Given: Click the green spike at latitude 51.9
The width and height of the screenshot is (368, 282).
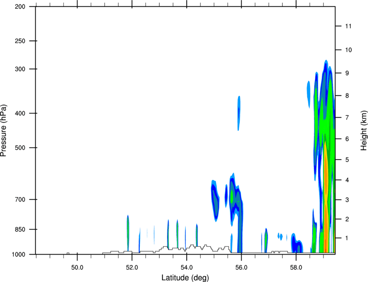Looking at the screenshot, I should (x=128, y=233).
